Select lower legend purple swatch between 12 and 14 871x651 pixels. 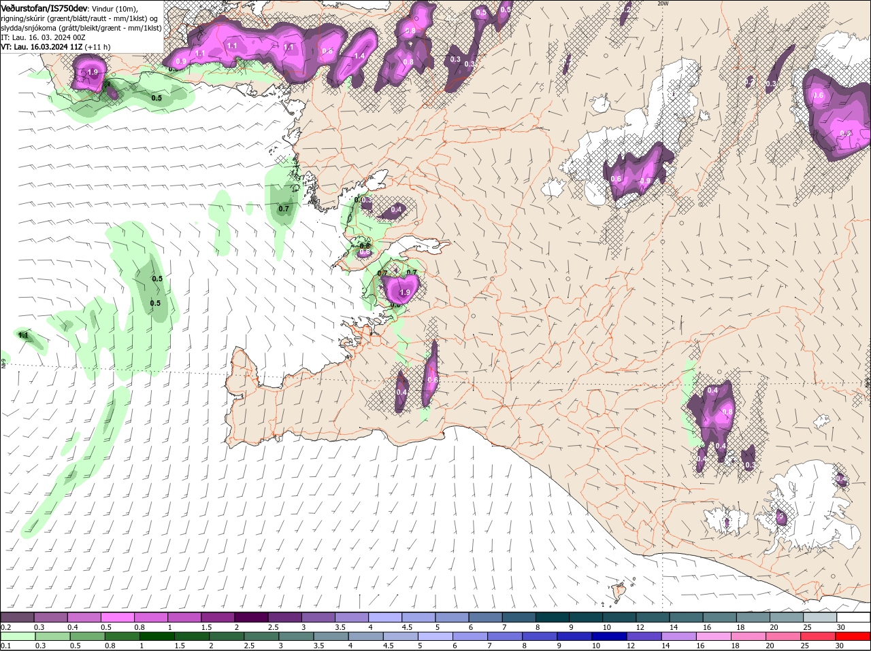click(646, 636)
